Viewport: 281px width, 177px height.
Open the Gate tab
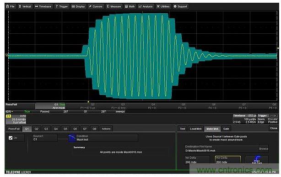(x=226, y=129)
